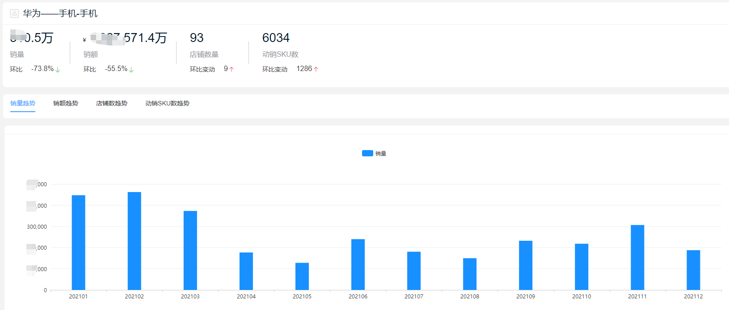Pick the 202107 bar in chart
Viewport: 729px width, 310px height.
(x=414, y=271)
